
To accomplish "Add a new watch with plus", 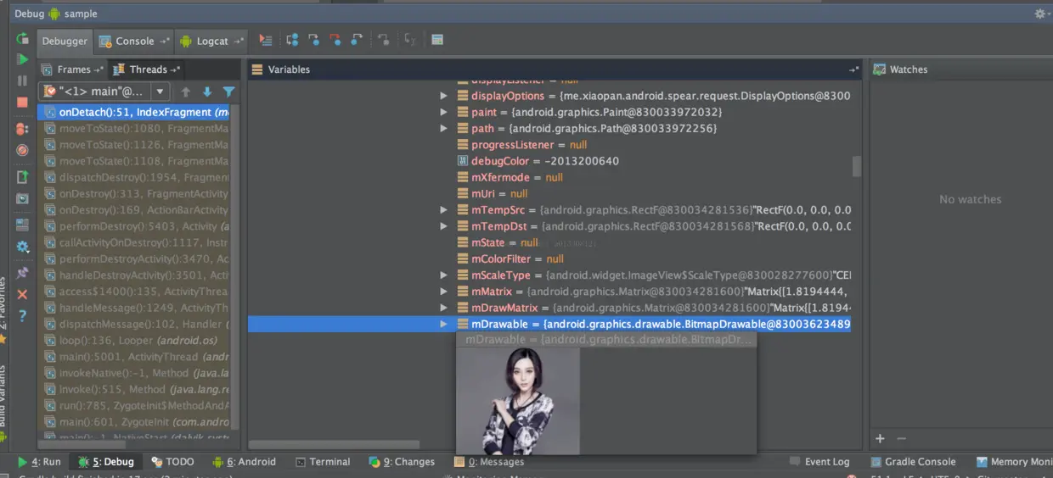I will point(880,438).
